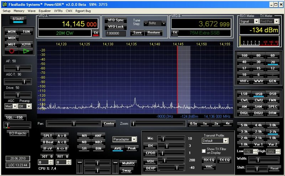The width and height of the screenshot is (285, 176).
Task: Click the plus icon beside Tune Step
Action: pos(164,23)
